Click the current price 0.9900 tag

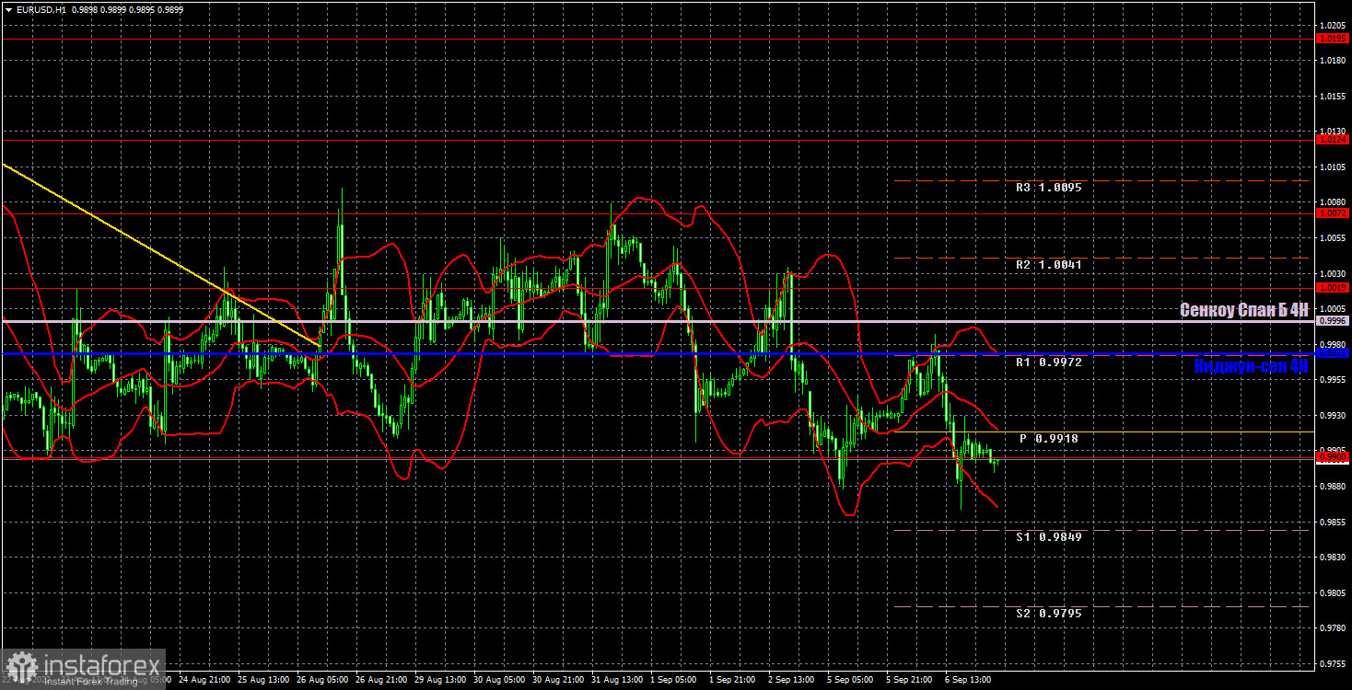(x=1333, y=457)
